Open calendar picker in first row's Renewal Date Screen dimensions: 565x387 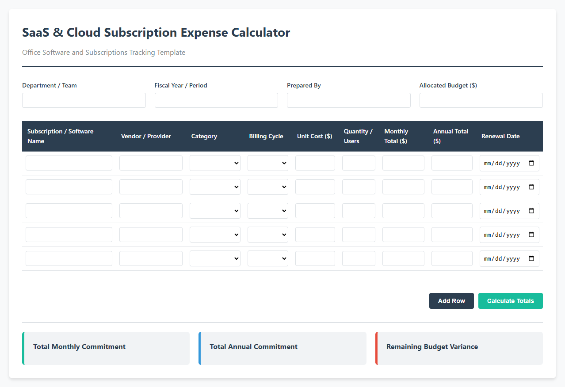[x=531, y=163]
